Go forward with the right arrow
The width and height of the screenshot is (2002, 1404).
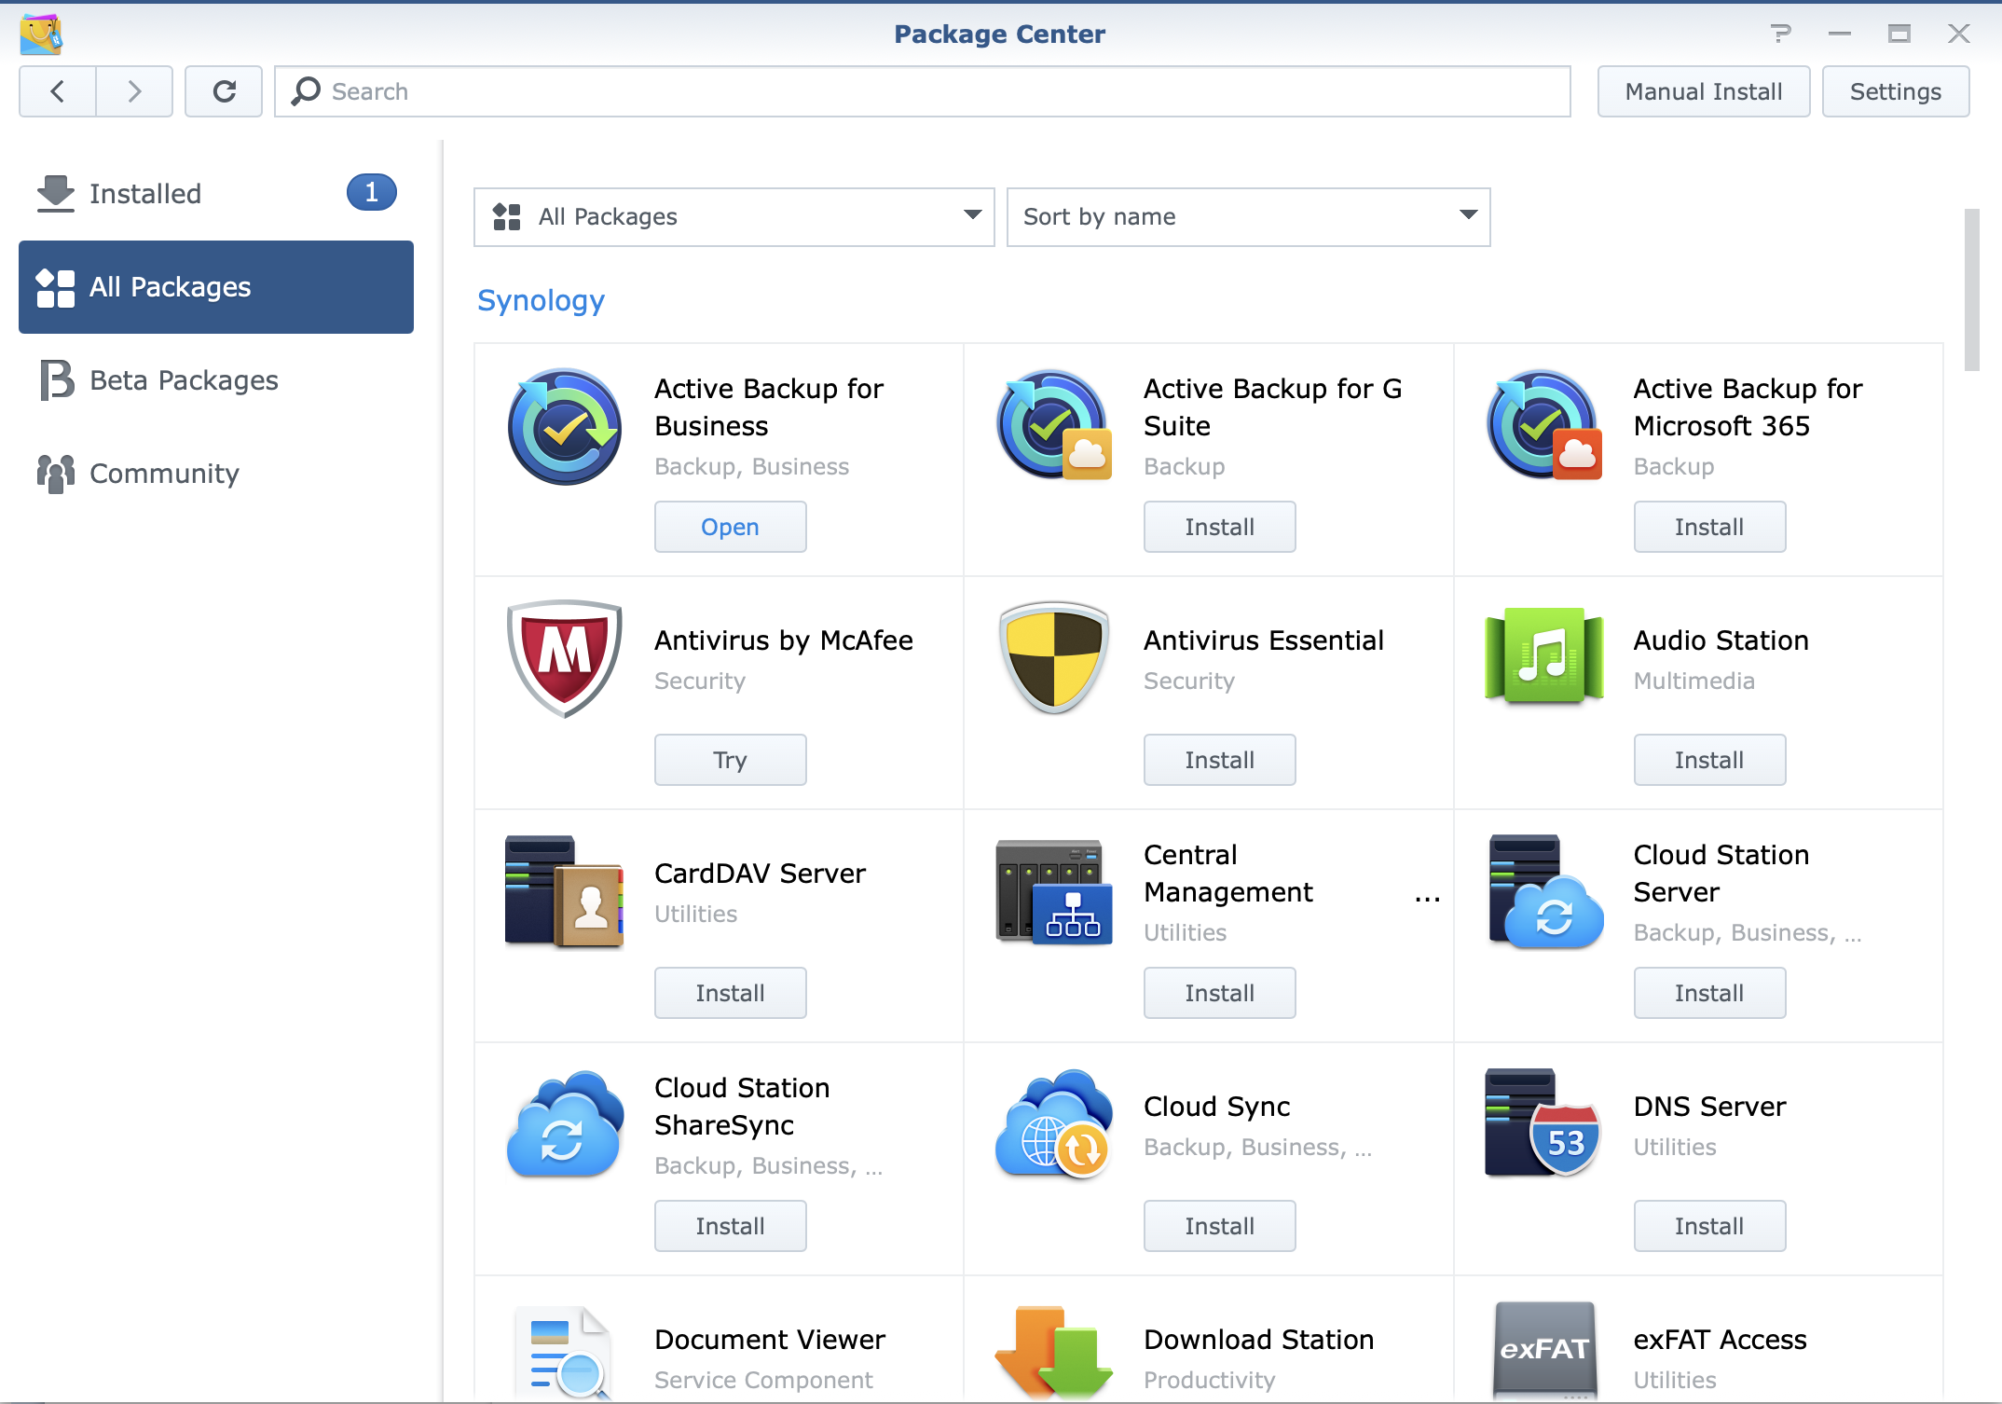tap(134, 91)
